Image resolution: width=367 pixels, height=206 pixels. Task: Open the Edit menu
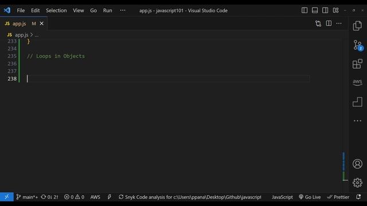pos(36,10)
